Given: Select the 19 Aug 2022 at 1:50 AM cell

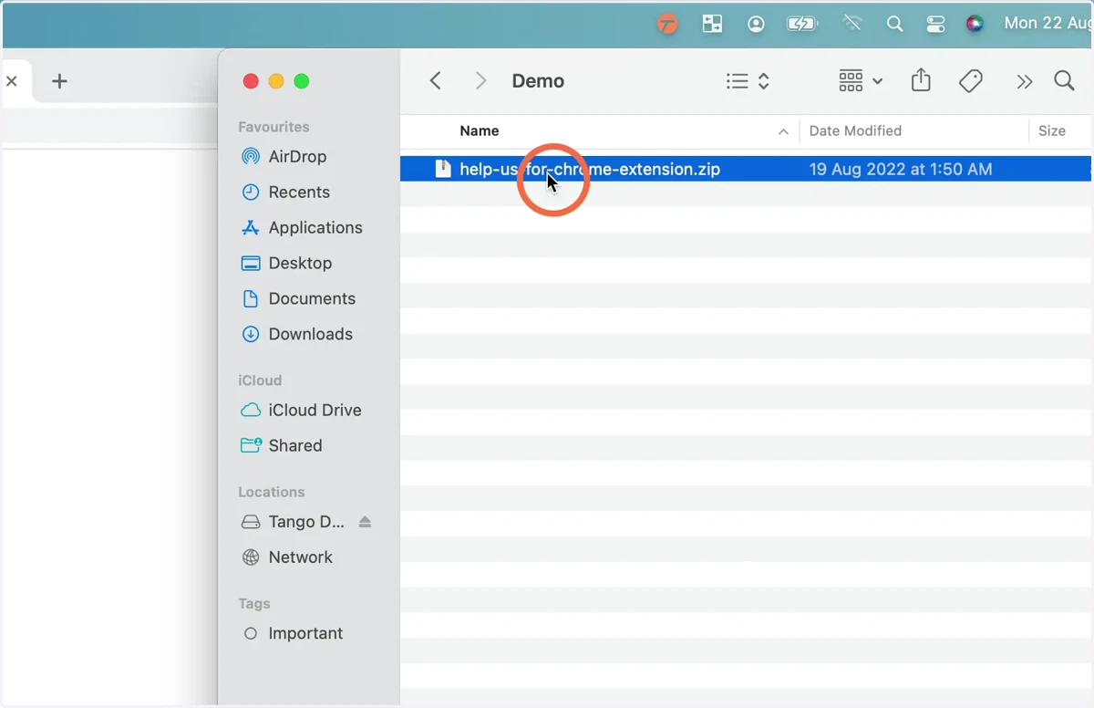Looking at the screenshot, I should pyautogui.click(x=901, y=169).
